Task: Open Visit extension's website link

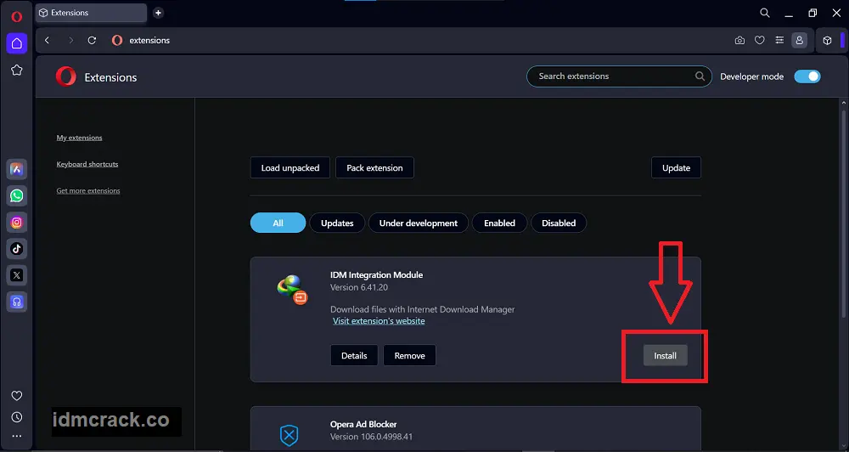Action: [x=379, y=321]
